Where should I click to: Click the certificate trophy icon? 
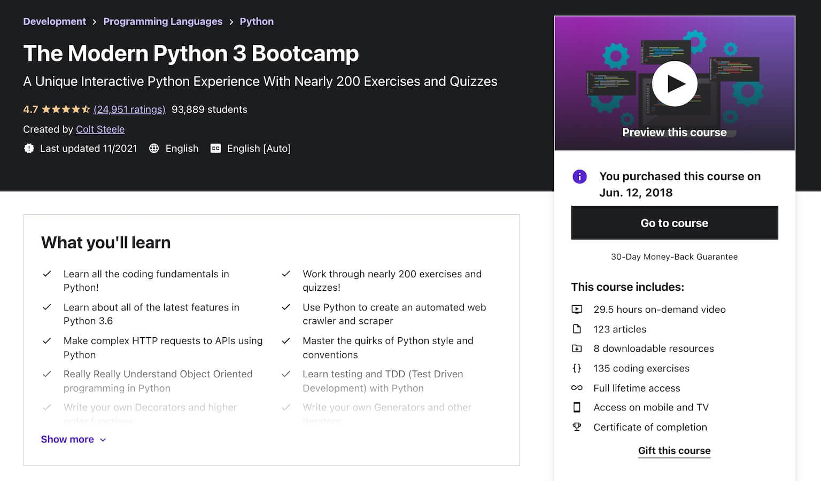tap(577, 427)
